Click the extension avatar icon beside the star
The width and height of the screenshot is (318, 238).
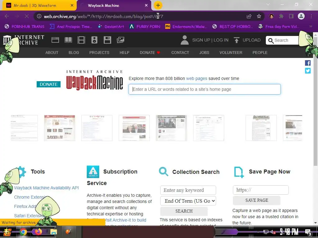pyautogui.click(x=271, y=16)
